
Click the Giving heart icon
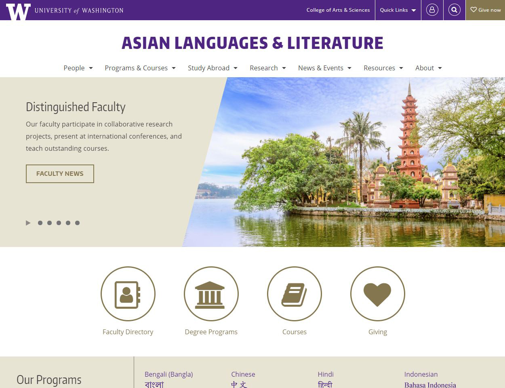tap(377, 294)
